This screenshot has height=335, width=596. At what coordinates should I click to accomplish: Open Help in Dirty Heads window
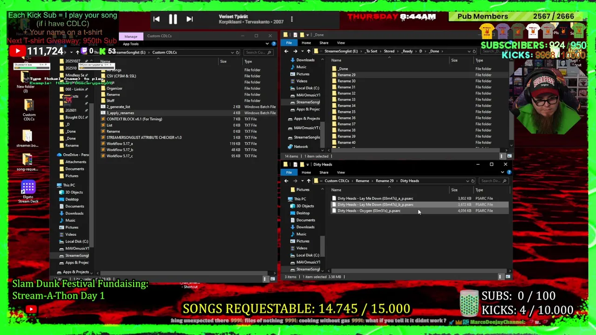509,172
